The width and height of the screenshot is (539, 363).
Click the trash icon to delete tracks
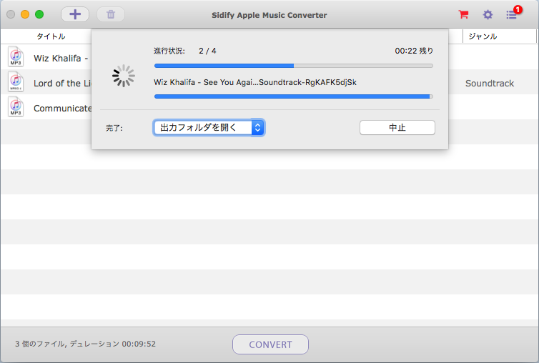point(111,14)
